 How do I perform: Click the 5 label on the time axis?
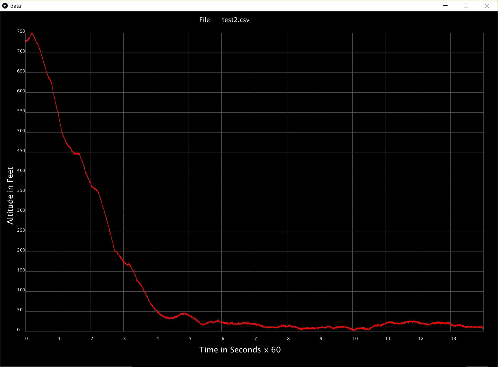point(190,339)
